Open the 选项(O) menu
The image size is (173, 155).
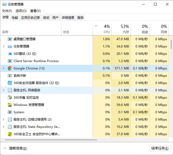21,11
